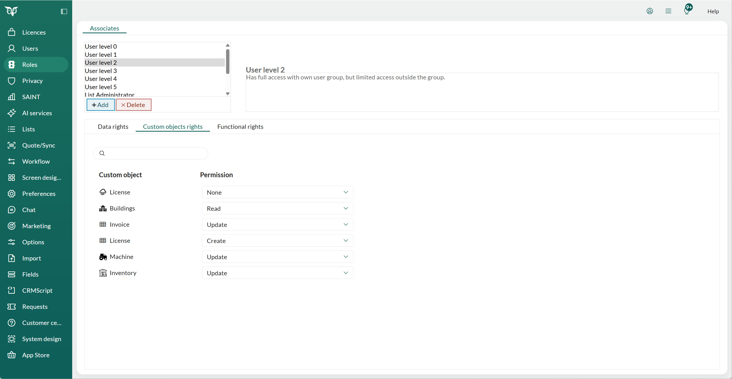
Task: Switch to the Data rights tab
Action: point(113,127)
